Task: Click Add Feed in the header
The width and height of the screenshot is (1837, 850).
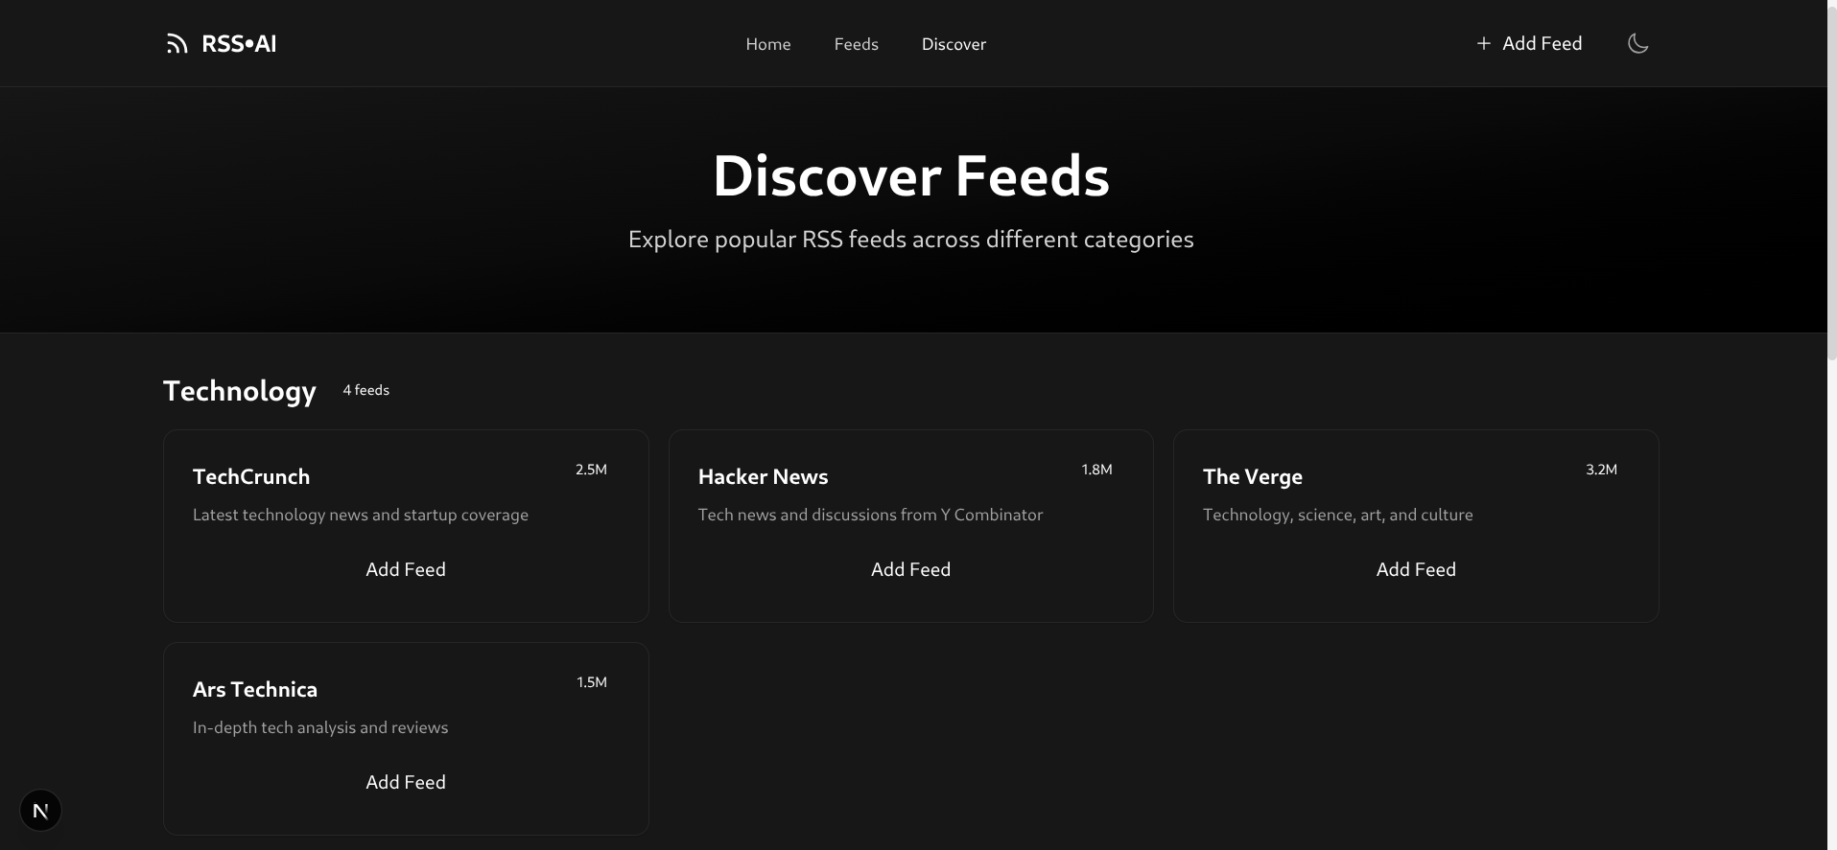Action: coord(1529,43)
